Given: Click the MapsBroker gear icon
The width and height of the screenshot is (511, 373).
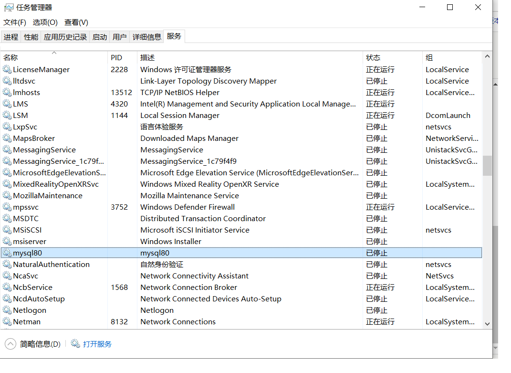Looking at the screenshot, I should pyautogui.click(x=7, y=138).
